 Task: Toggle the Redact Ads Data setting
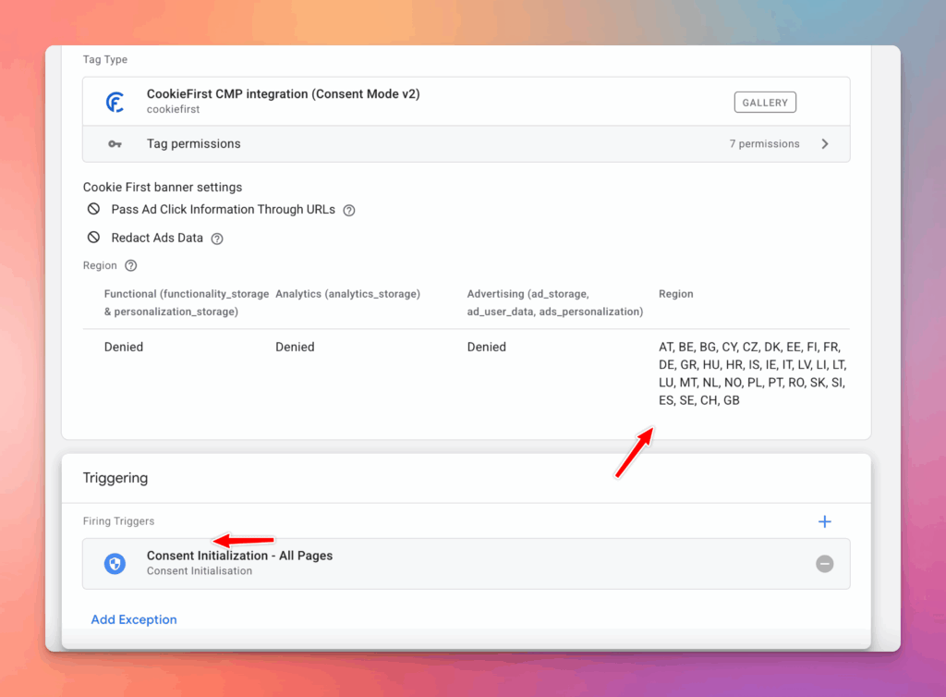point(93,238)
